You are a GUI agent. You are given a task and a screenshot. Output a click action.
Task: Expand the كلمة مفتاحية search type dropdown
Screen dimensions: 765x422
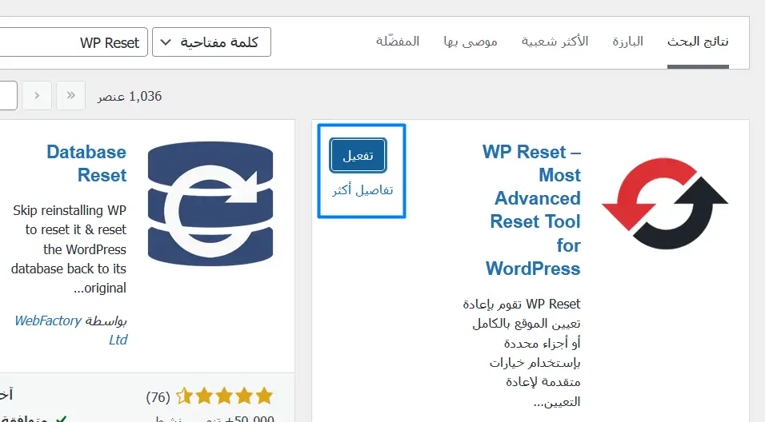(x=211, y=42)
